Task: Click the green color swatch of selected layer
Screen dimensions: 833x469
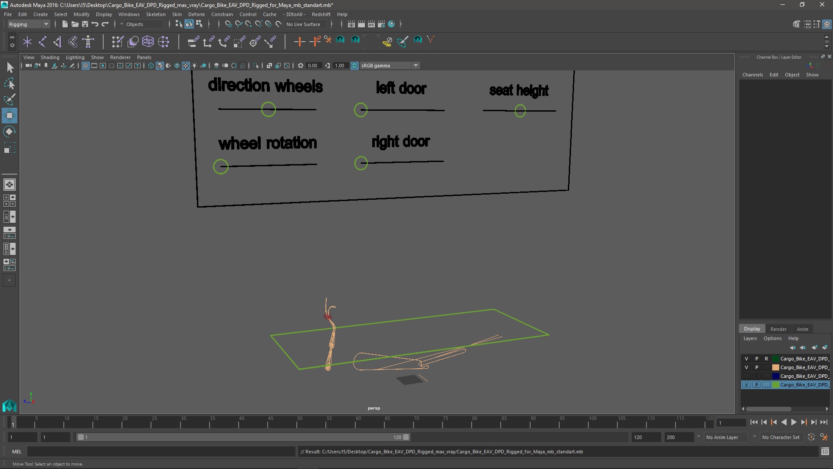Action: click(x=776, y=385)
